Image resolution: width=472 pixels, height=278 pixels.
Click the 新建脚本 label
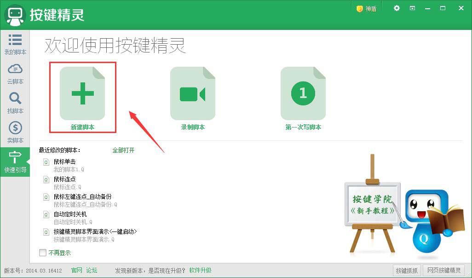82,127
